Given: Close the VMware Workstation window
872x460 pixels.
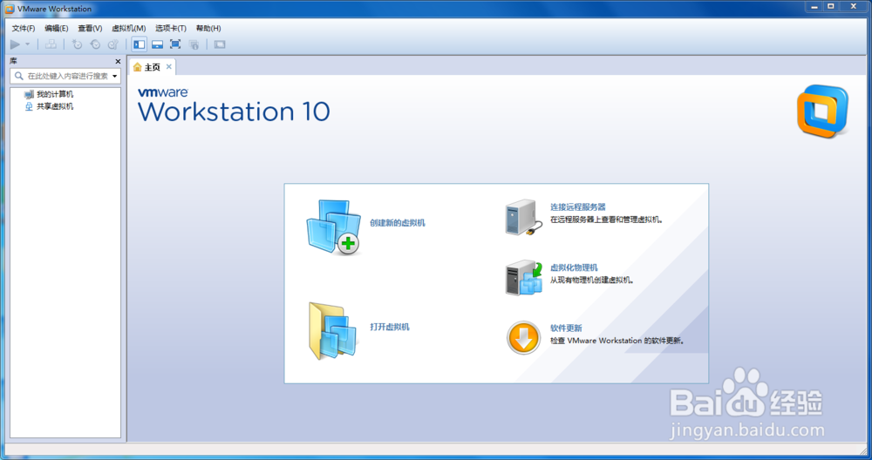Looking at the screenshot, I should point(854,7).
